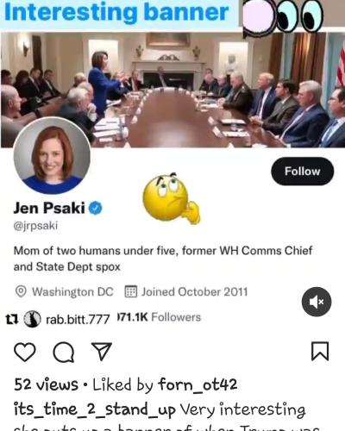Viewport: 345px width, 431px height.
Task: Click the @jrpsaki handle
Action: coord(35,226)
